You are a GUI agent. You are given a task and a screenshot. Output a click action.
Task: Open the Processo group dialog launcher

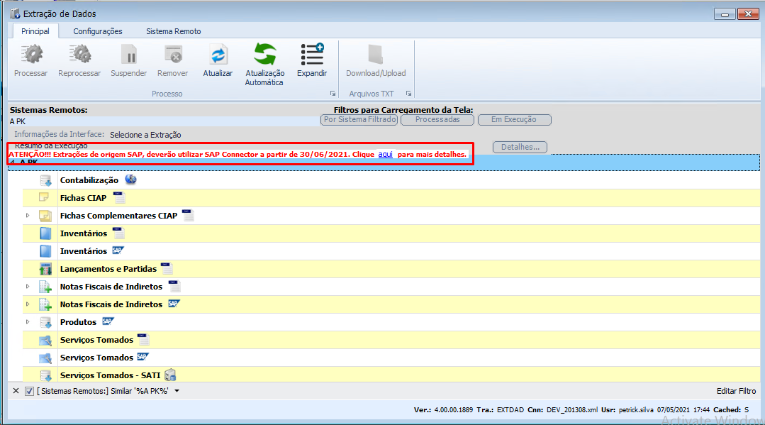[x=333, y=94]
